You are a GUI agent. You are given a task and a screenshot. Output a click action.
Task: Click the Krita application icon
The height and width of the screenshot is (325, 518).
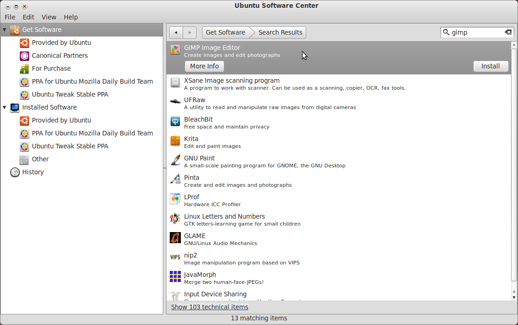click(x=175, y=141)
